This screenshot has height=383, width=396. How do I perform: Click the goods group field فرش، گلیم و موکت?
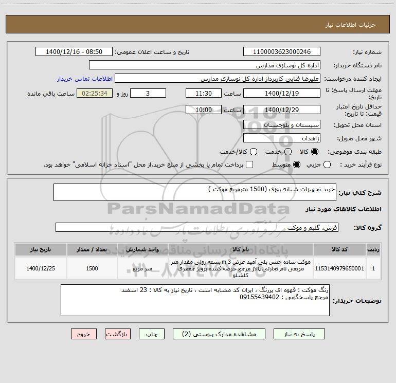[197, 227]
